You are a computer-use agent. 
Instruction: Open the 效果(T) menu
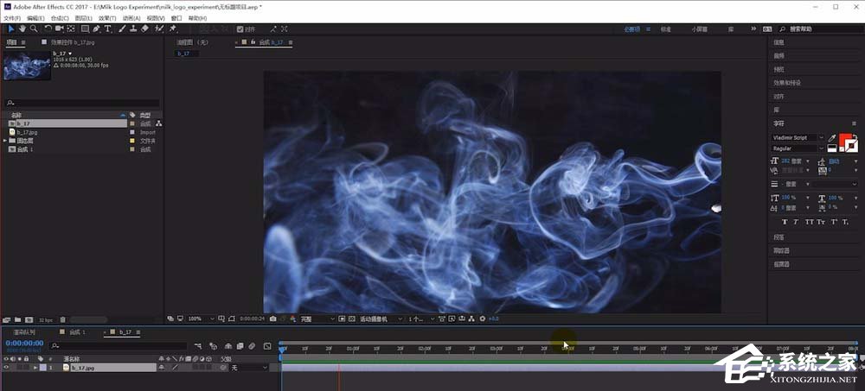[106, 18]
